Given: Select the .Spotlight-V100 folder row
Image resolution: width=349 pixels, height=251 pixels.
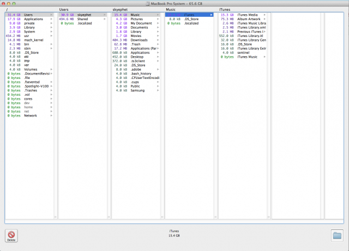Looking at the screenshot, I should (29, 86).
